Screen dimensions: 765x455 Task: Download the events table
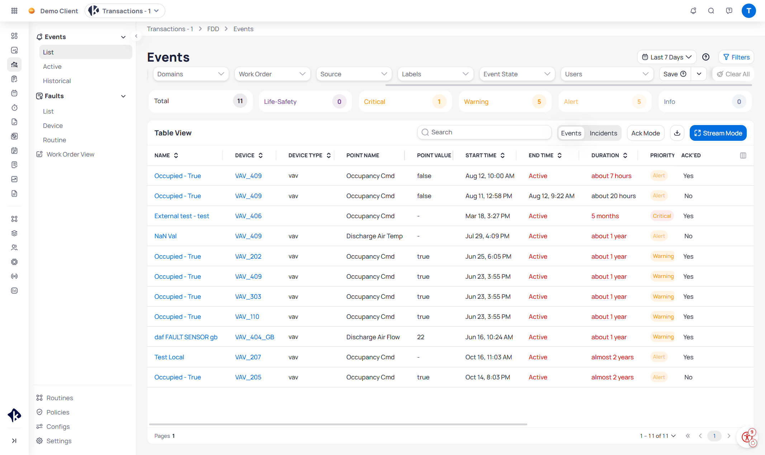pos(677,133)
